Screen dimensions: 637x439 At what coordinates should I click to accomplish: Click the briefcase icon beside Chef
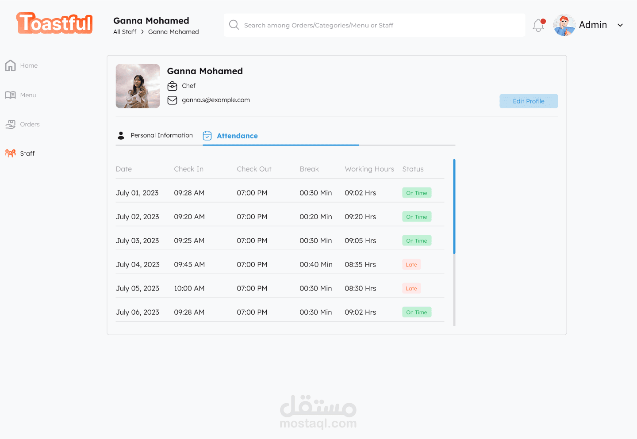pyautogui.click(x=172, y=86)
